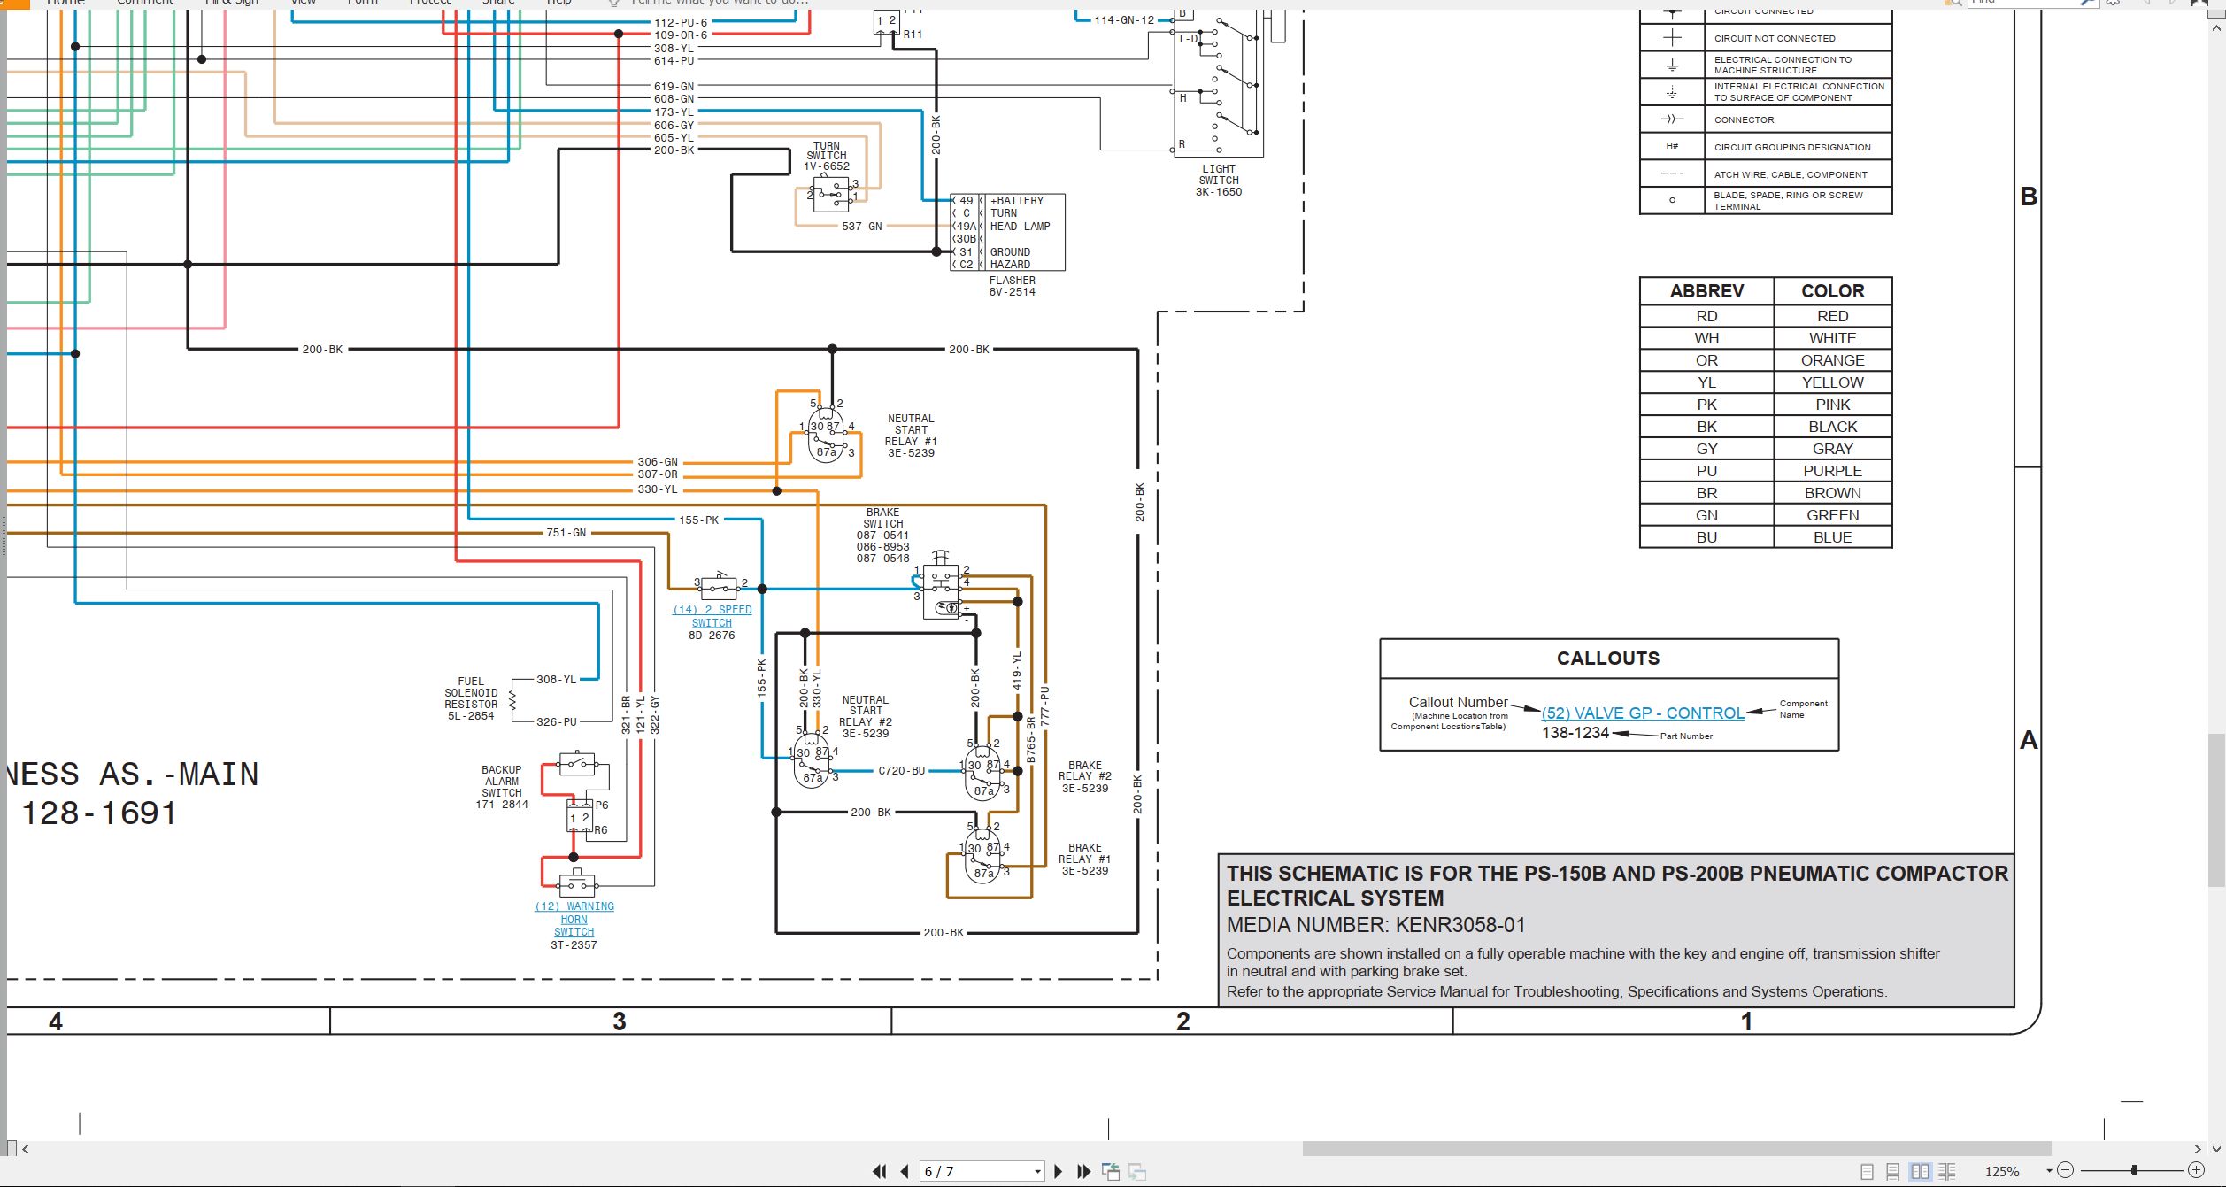Click the BROWN cell in color table
This screenshot has width=2226, height=1187.
(1832, 493)
